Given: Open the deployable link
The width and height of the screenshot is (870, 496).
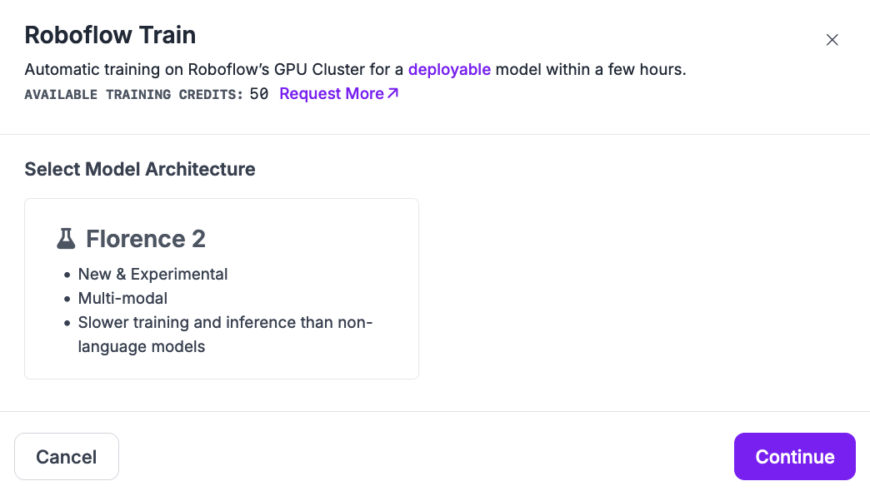Looking at the screenshot, I should coord(449,70).
